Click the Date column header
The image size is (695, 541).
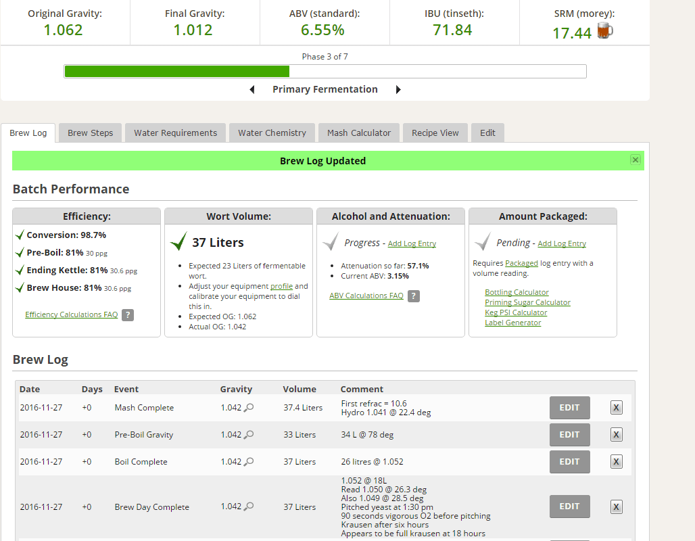click(30, 389)
